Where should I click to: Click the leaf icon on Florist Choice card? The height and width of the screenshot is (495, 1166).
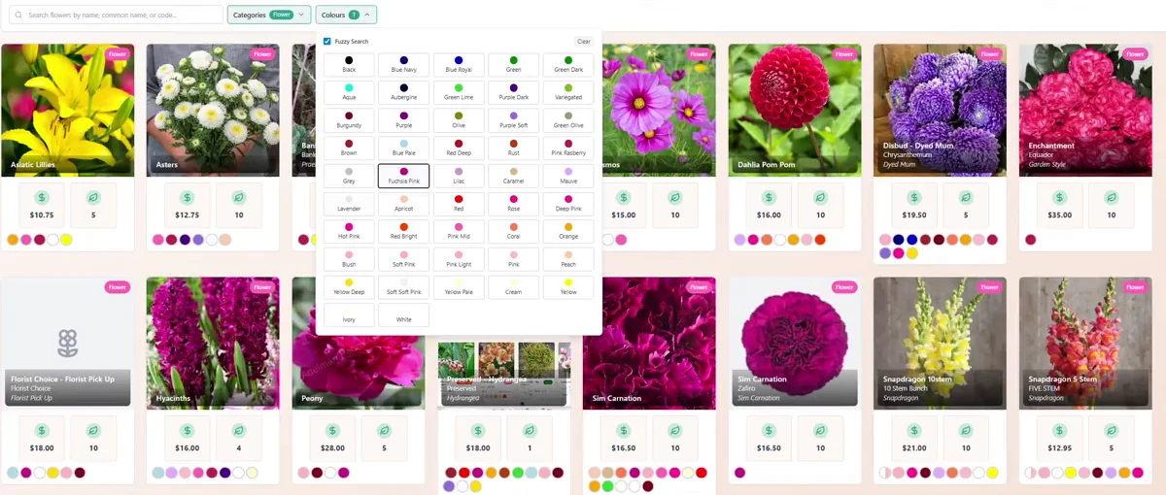tap(93, 430)
